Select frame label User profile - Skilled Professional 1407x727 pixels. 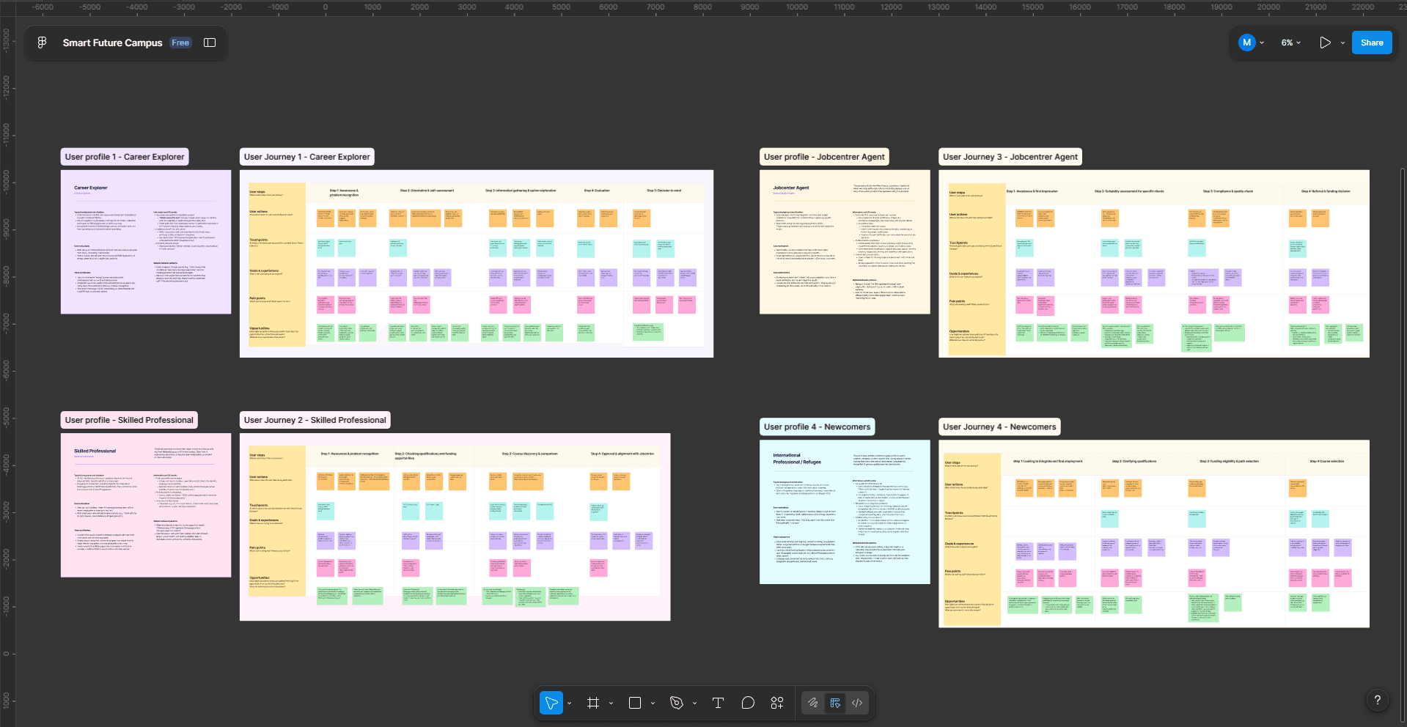[129, 420]
